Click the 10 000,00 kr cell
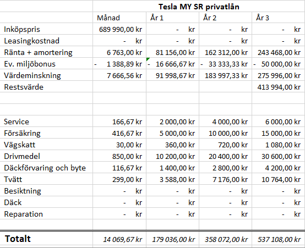Viewport: 305px width, 248px height. coord(225,133)
